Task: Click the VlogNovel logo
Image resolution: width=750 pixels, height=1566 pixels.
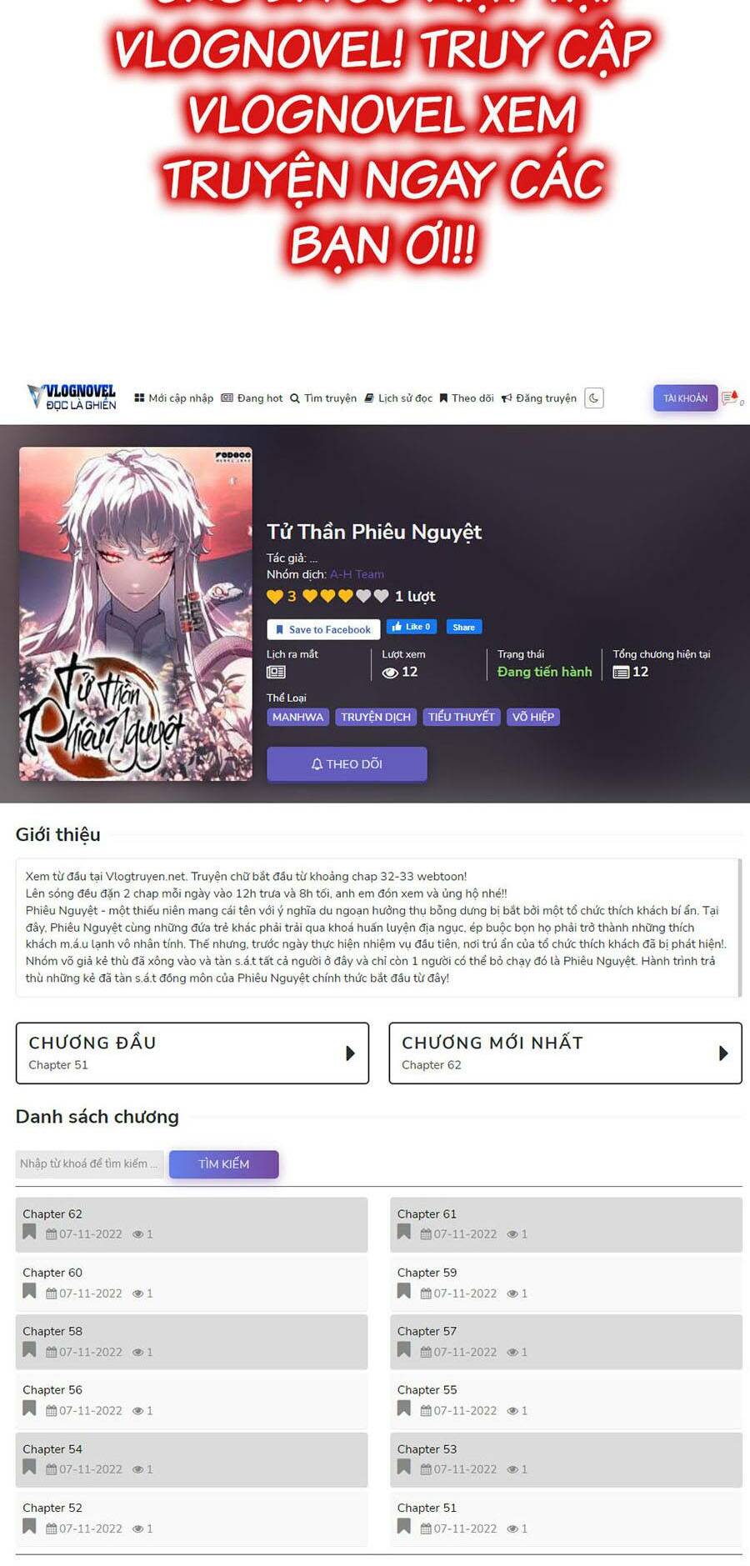Action: tap(72, 398)
